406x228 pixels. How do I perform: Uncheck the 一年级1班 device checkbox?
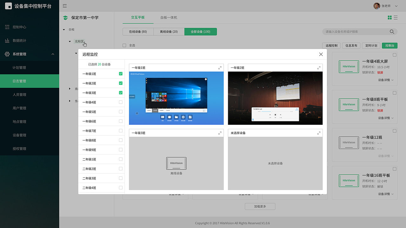click(121, 73)
